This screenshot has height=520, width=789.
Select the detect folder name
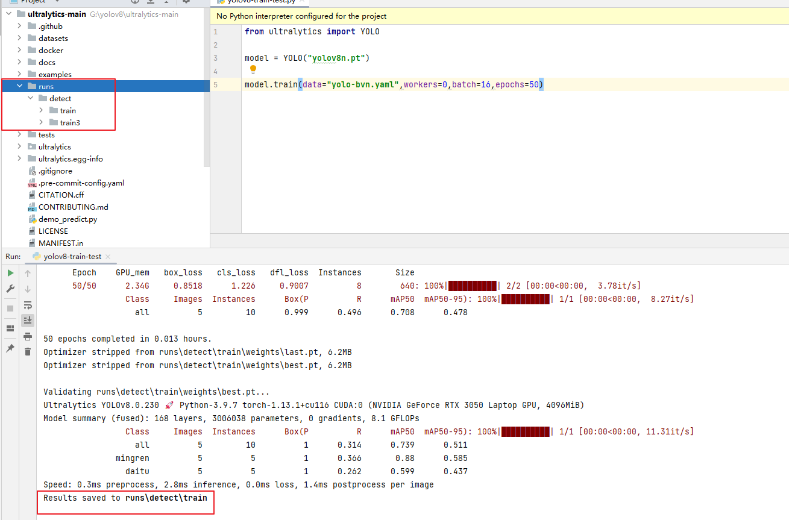pyautogui.click(x=60, y=98)
